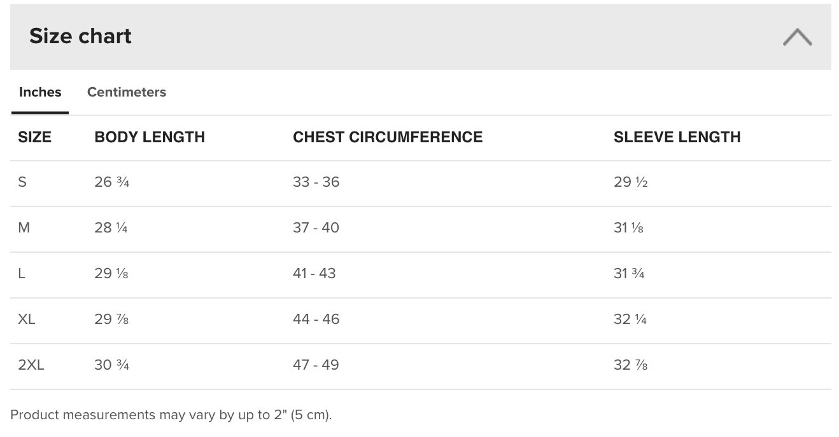Select the Inches tab
The height and width of the screenshot is (437, 839).
pos(40,92)
